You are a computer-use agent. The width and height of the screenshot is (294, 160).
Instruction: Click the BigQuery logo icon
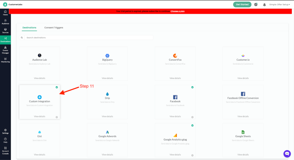(107, 56)
